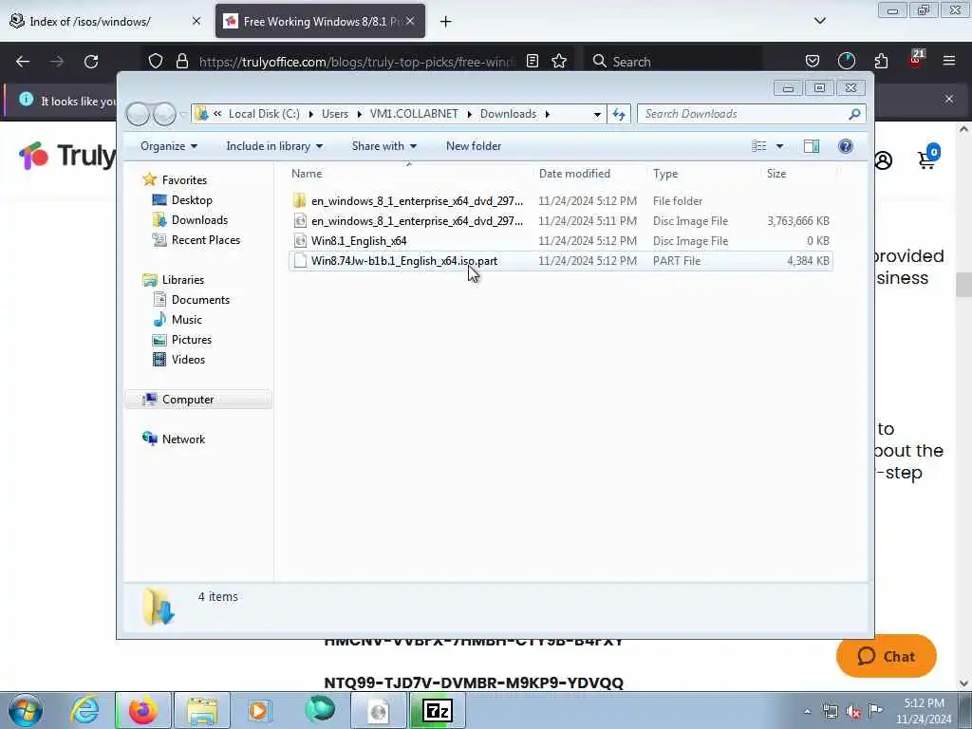Open Firefox hamburger menu
Viewport: 972px width, 729px height.
949,61
